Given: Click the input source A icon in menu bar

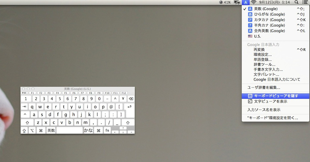Looking at the screenshot, I should click(x=245, y=2).
